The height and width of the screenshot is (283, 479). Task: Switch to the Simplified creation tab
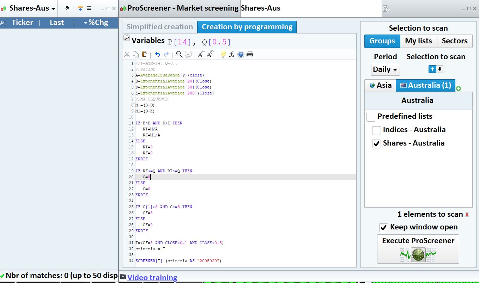click(160, 27)
